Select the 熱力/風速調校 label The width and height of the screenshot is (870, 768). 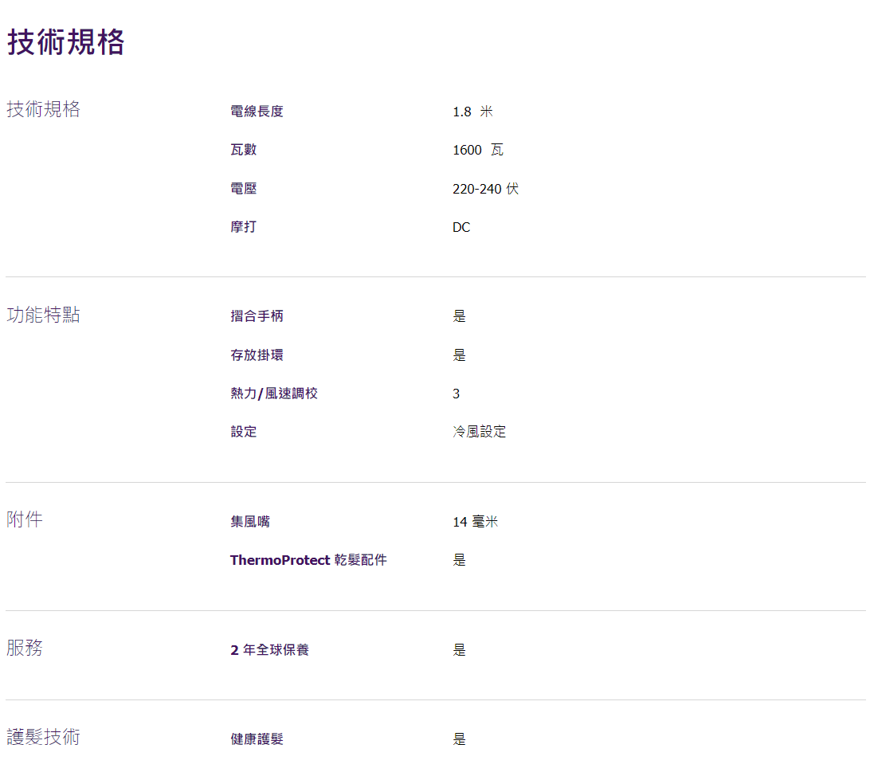pyautogui.click(x=274, y=394)
